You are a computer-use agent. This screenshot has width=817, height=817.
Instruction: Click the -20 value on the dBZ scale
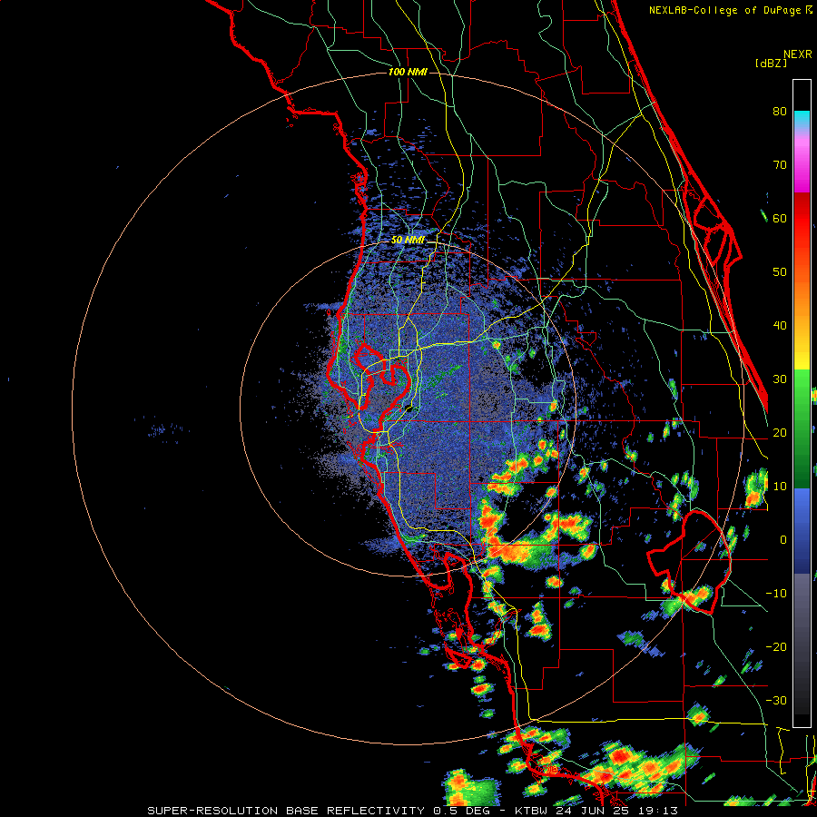[776, 647]
